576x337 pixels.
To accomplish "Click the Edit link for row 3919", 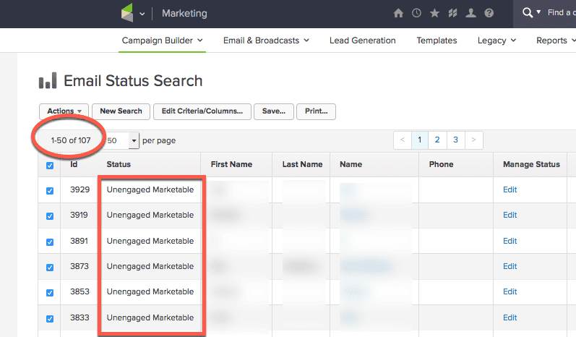I will [510, 215].
